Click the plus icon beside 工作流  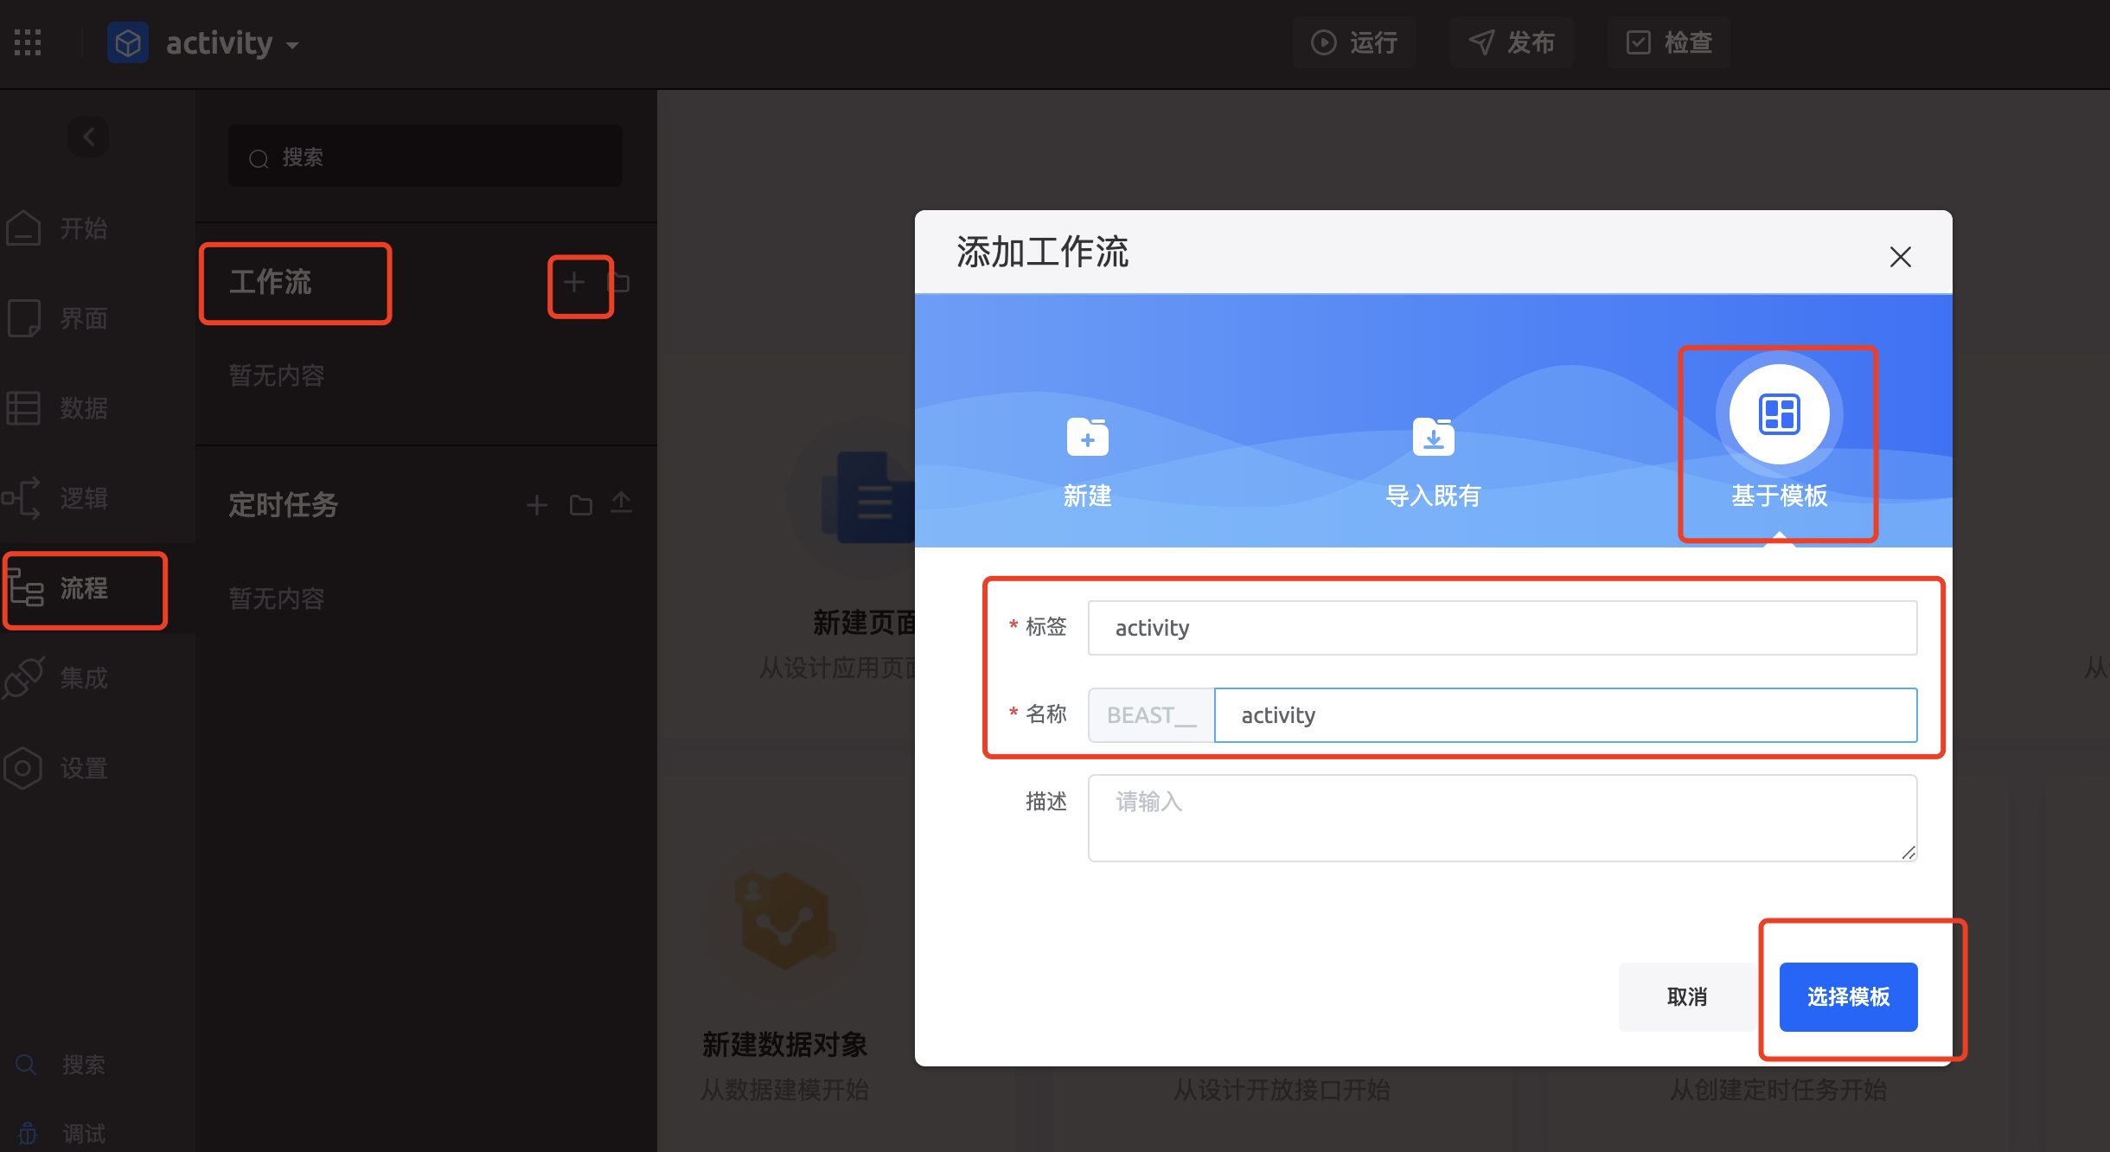(574, 283)
